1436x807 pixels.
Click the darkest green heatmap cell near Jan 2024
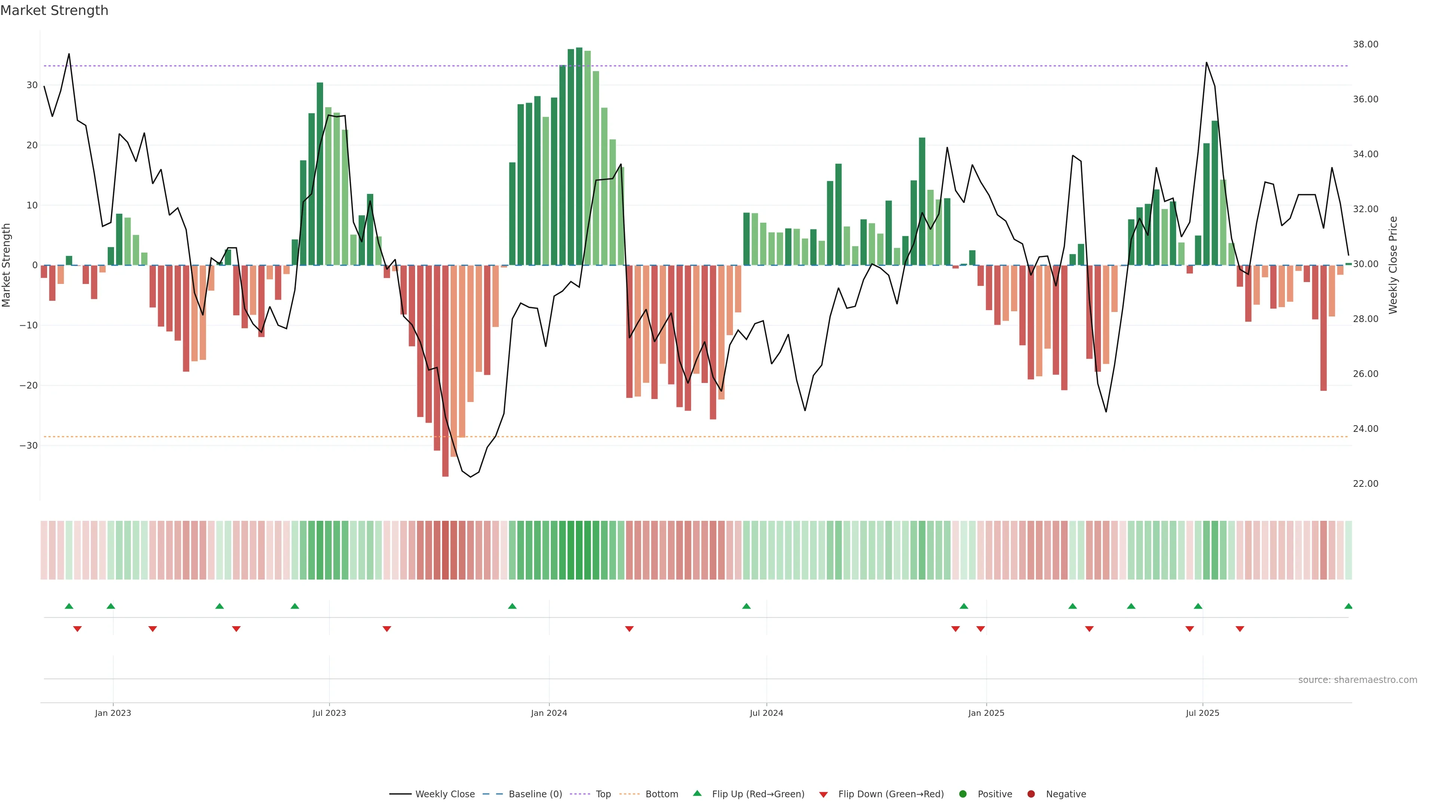point(579,550)
